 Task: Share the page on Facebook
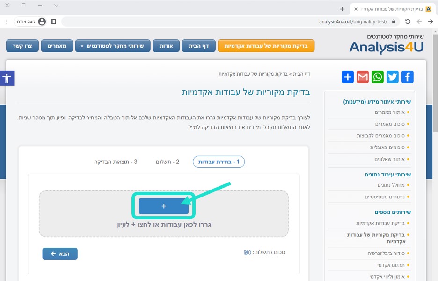click(x=407, y=77)
